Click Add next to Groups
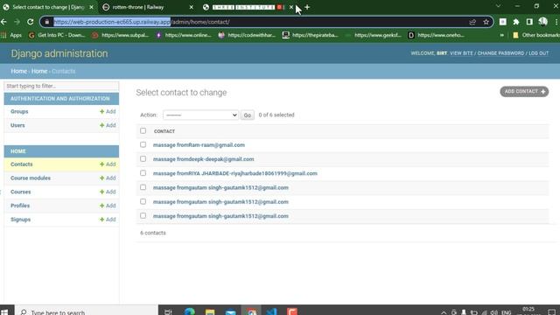 point(108,111)
